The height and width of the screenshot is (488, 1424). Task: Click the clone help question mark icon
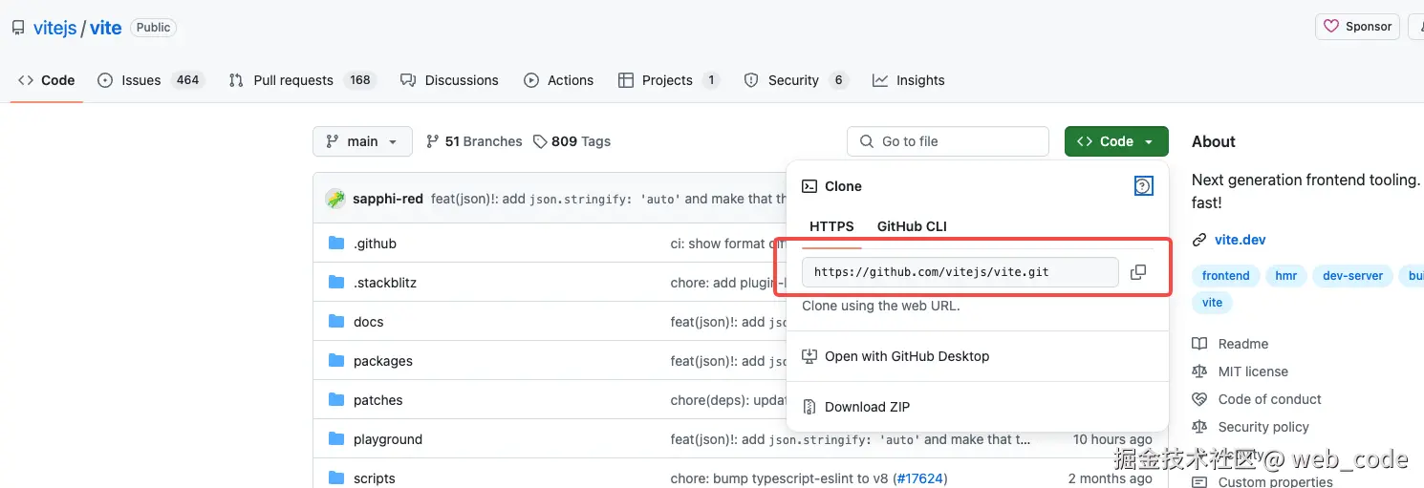(x=1143, y=186)
